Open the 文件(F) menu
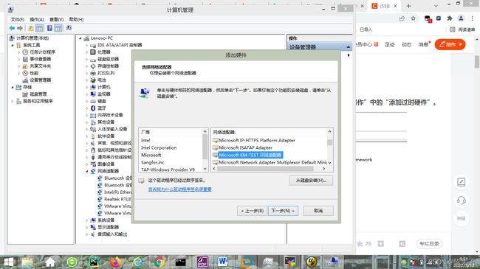 click(18, 20)
